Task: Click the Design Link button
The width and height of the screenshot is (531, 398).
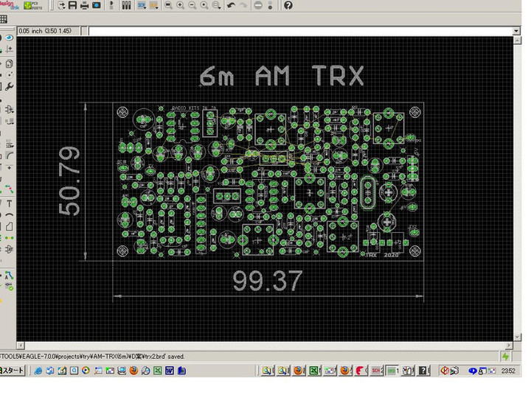Action: [x=9, y=5]
